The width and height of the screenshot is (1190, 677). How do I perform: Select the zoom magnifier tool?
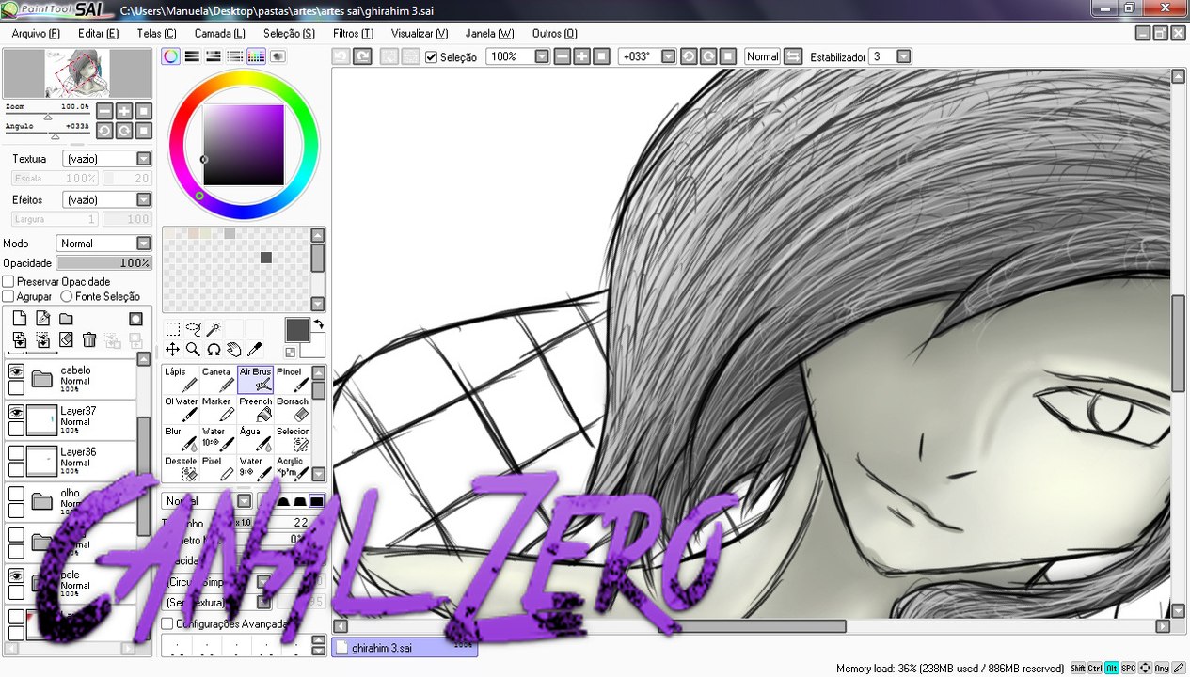(x=193, y=350)
